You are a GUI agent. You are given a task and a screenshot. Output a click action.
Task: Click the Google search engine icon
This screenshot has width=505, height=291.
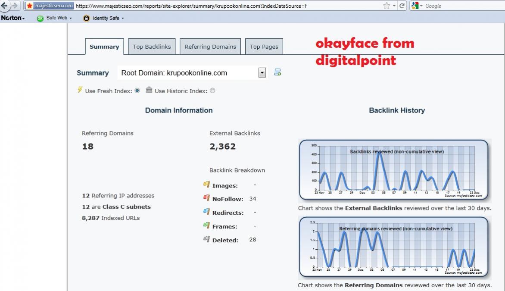(x=415, y=6)
